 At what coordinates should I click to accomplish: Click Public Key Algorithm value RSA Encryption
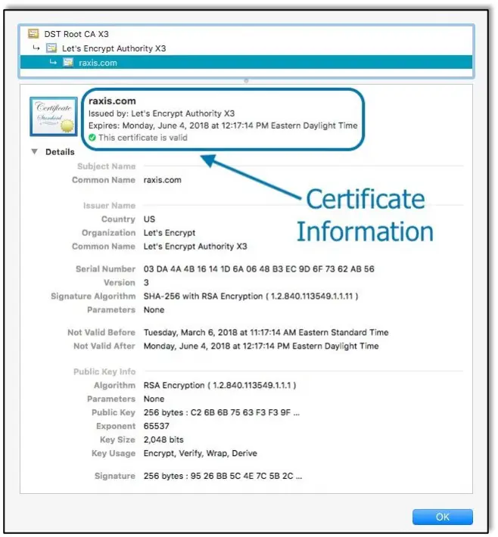[x=220, y=385]
